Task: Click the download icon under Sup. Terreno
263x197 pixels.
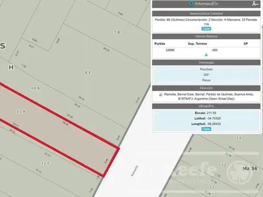Action: pyautogui.click(x=206, y=55)
